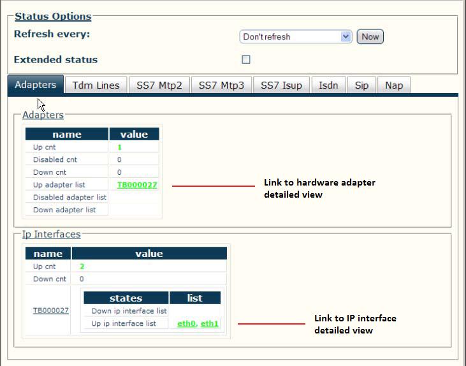Image resolution: width=466 pixels, height=366 pixels.
Task: Open green TB000027 adapter link
Action: 137,185
